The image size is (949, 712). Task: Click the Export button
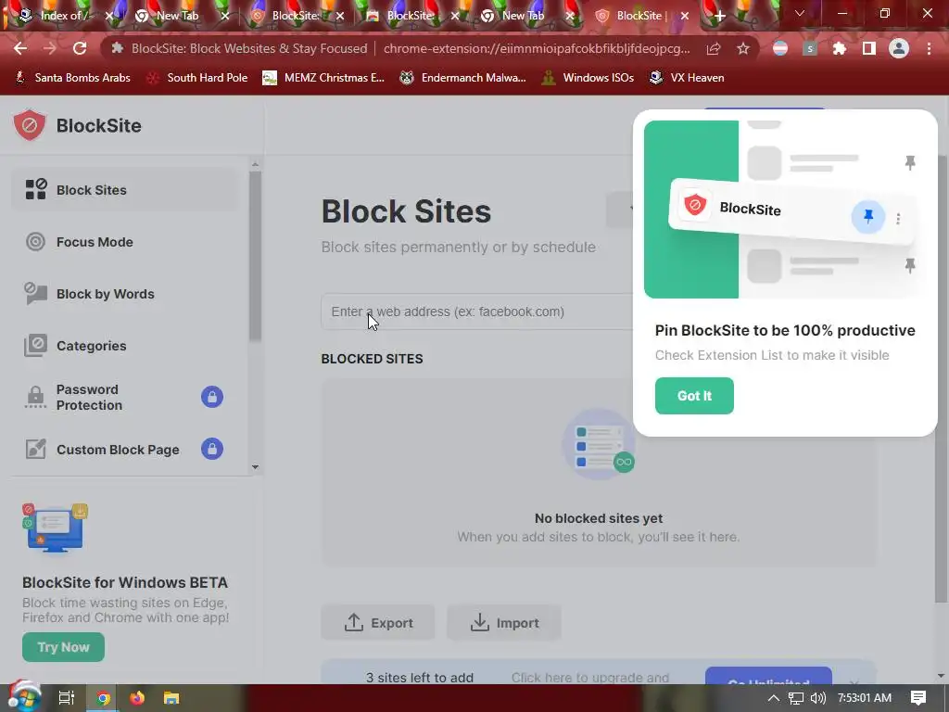[x=378, y=622]
